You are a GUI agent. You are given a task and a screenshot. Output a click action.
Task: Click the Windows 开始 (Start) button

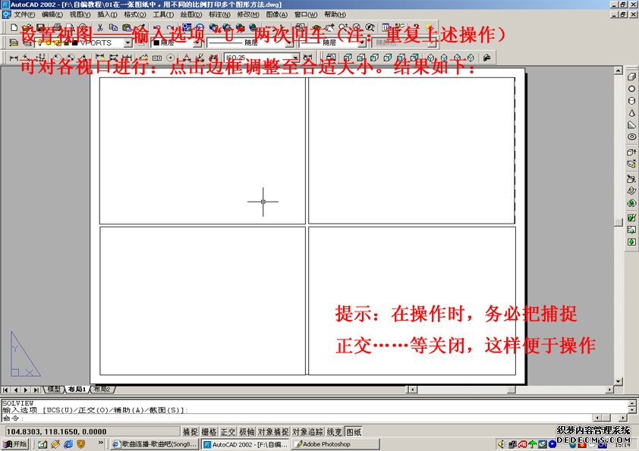click(15, 444)
